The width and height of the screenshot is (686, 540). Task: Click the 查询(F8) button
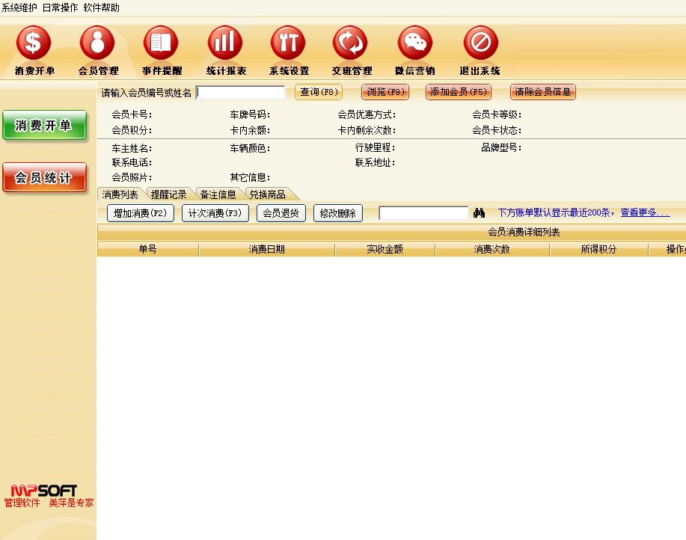coord(319,92)
